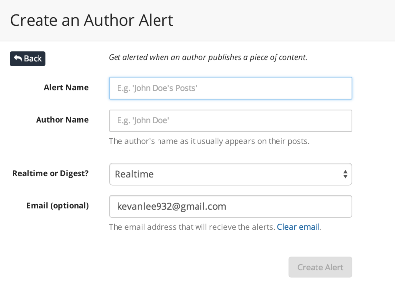Click the Create Alert button
The image size is (395, 308).
pos(320,267)
